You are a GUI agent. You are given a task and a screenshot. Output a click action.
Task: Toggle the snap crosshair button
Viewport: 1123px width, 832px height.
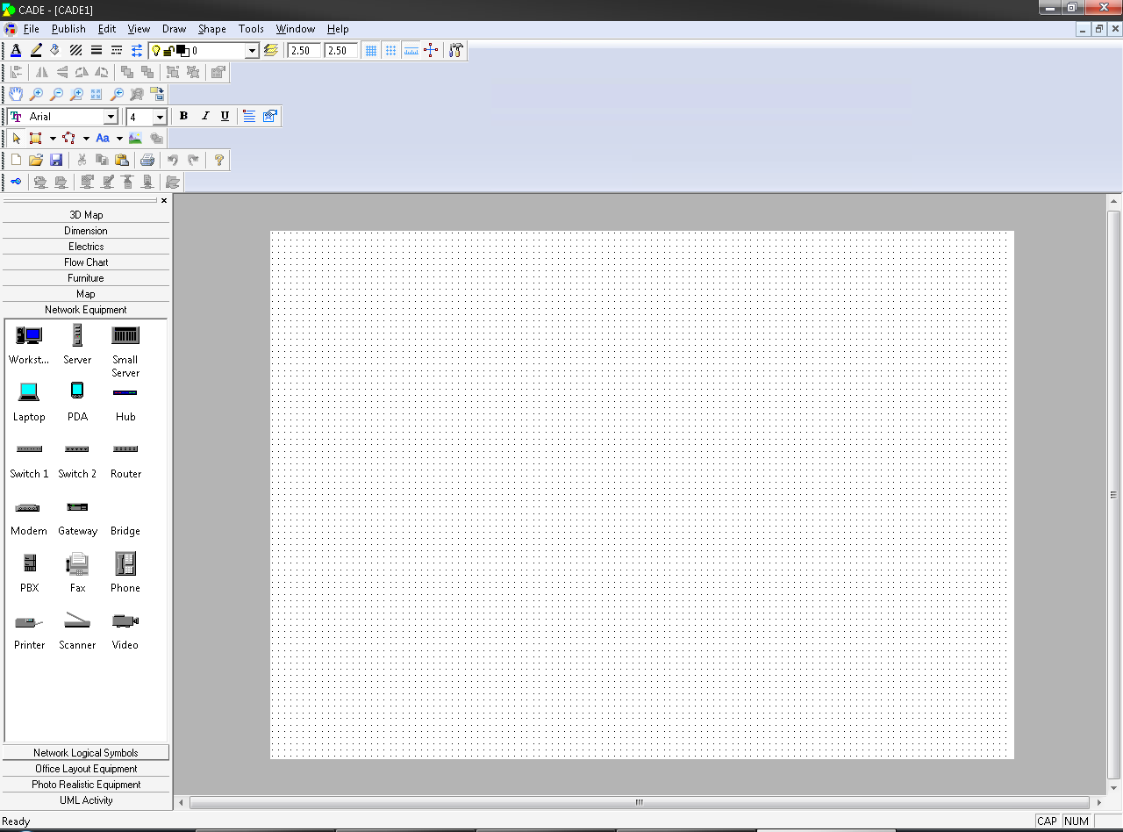point(431,51)
